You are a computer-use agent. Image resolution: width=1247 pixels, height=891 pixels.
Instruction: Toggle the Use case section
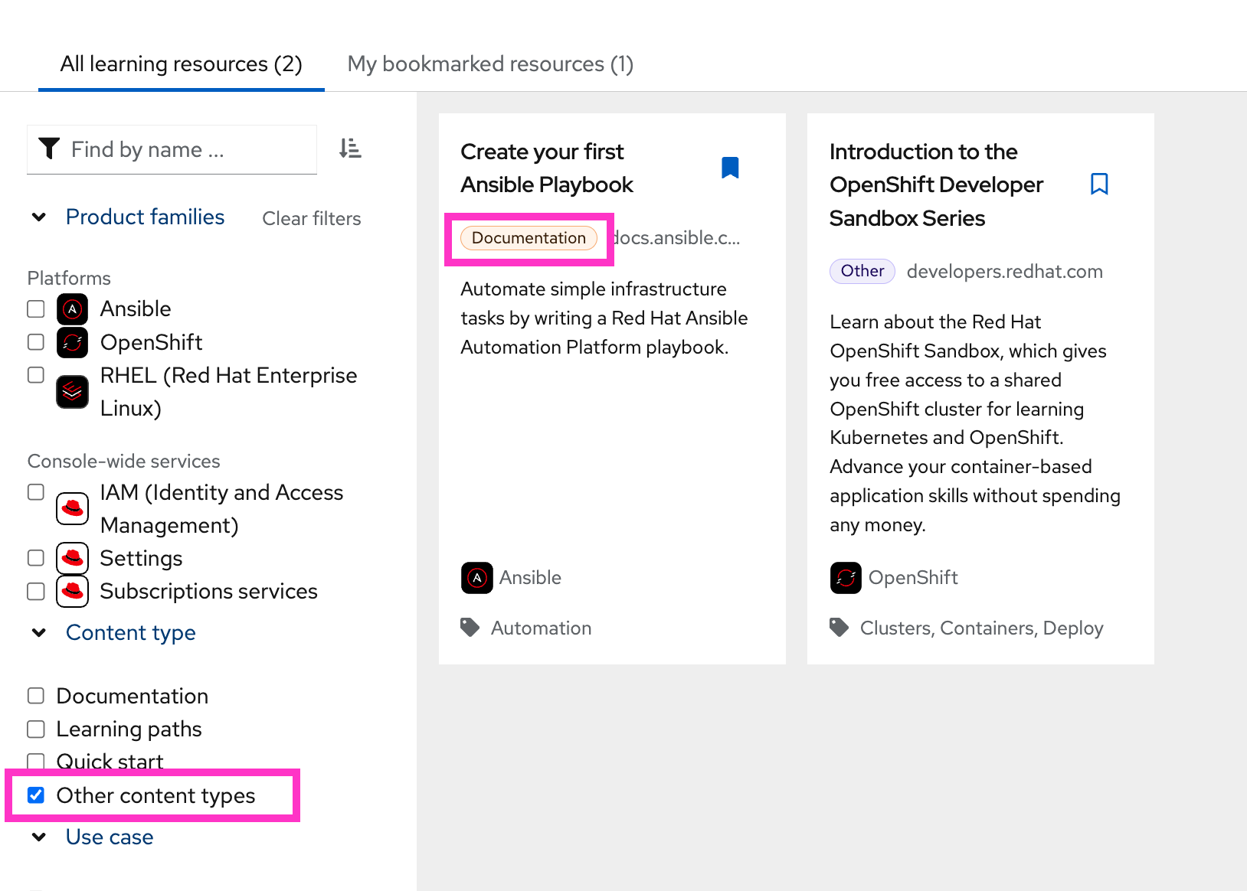pos(39,837)
